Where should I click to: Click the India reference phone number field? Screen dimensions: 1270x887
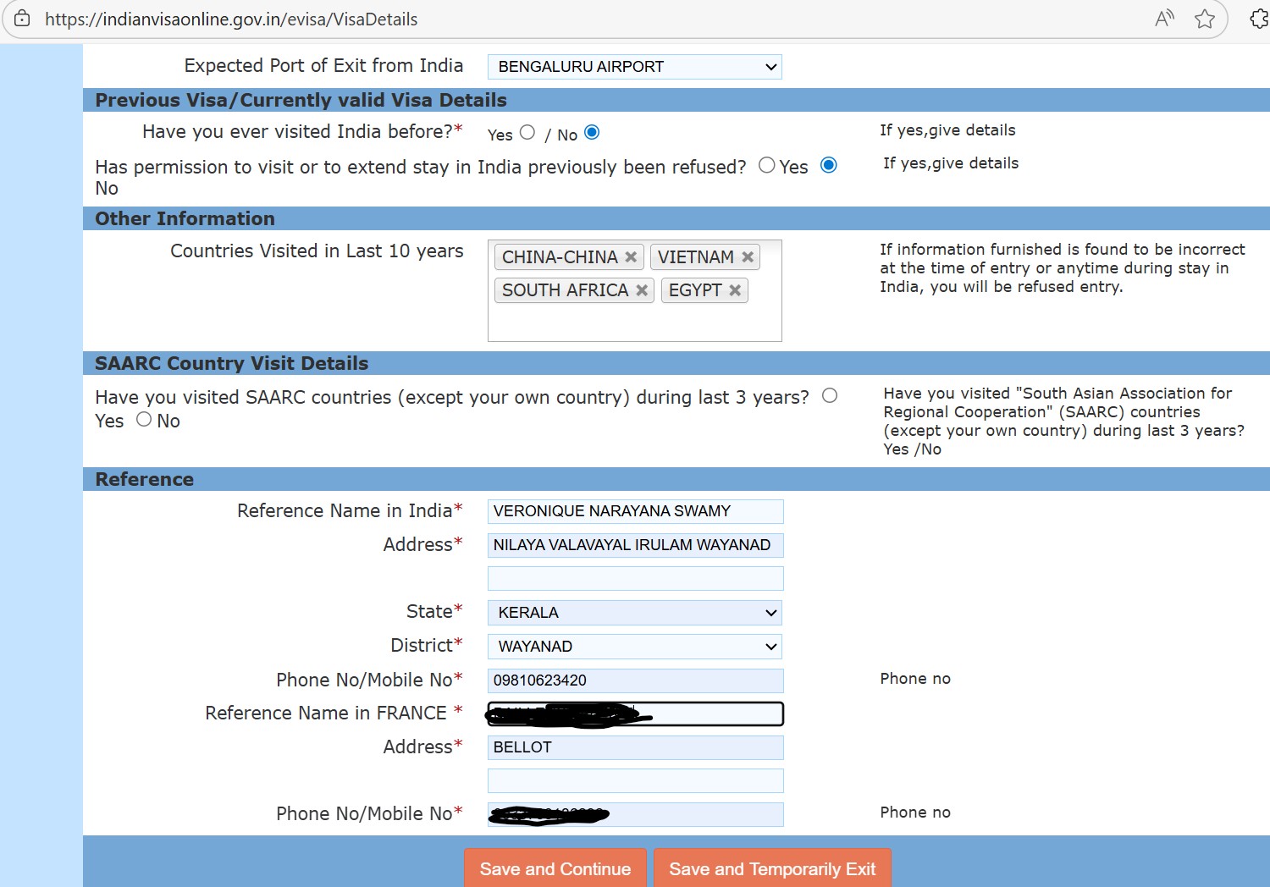click(x=635, y=680)
